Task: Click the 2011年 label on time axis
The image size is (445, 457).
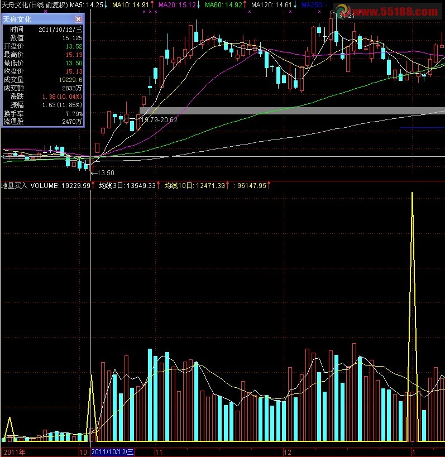Action: 15,453
